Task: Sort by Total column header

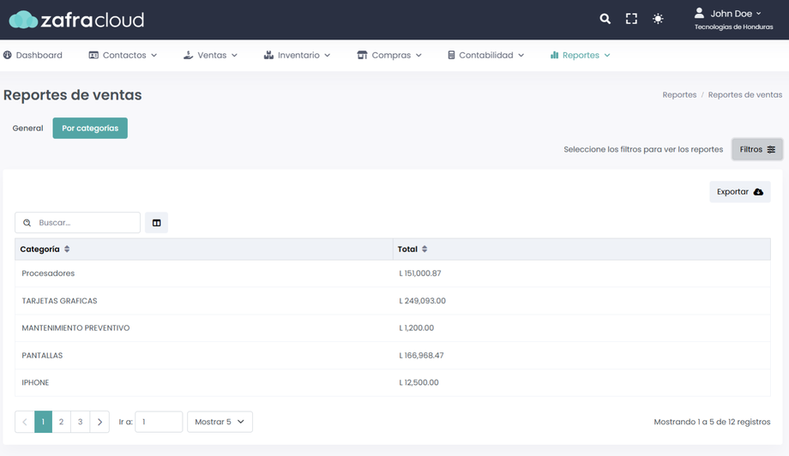Action: [x=581, y=249]
